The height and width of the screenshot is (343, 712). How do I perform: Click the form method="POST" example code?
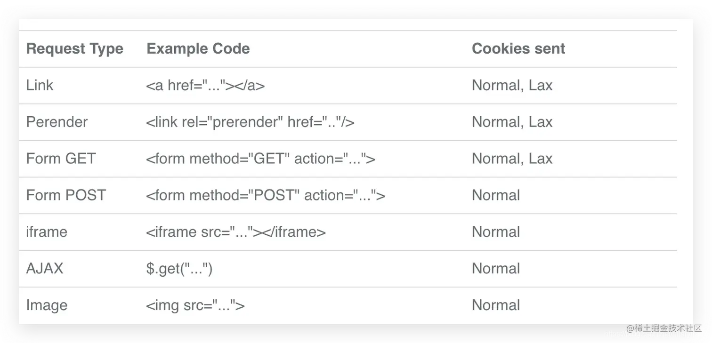266,195
